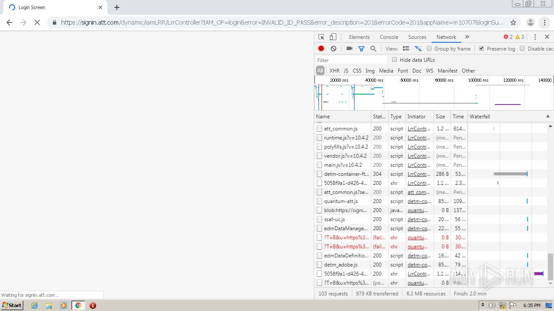Open network search magnifier icon
554x311 pixels.
click(373, 49)
